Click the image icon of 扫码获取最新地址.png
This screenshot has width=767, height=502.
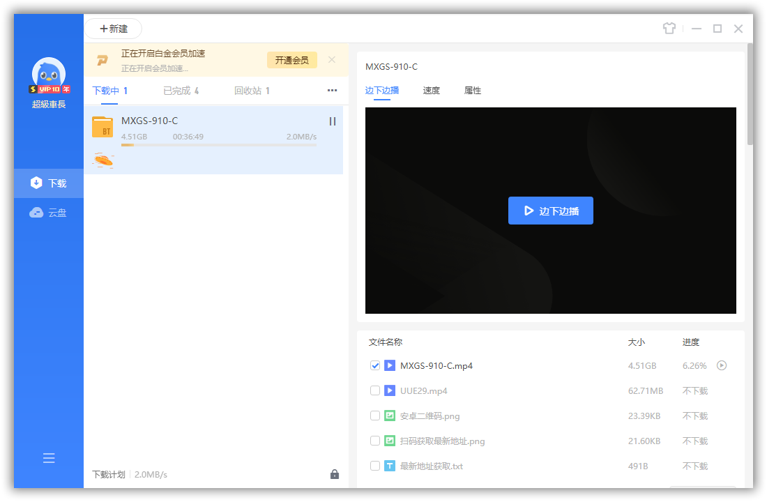click(389, 441)
